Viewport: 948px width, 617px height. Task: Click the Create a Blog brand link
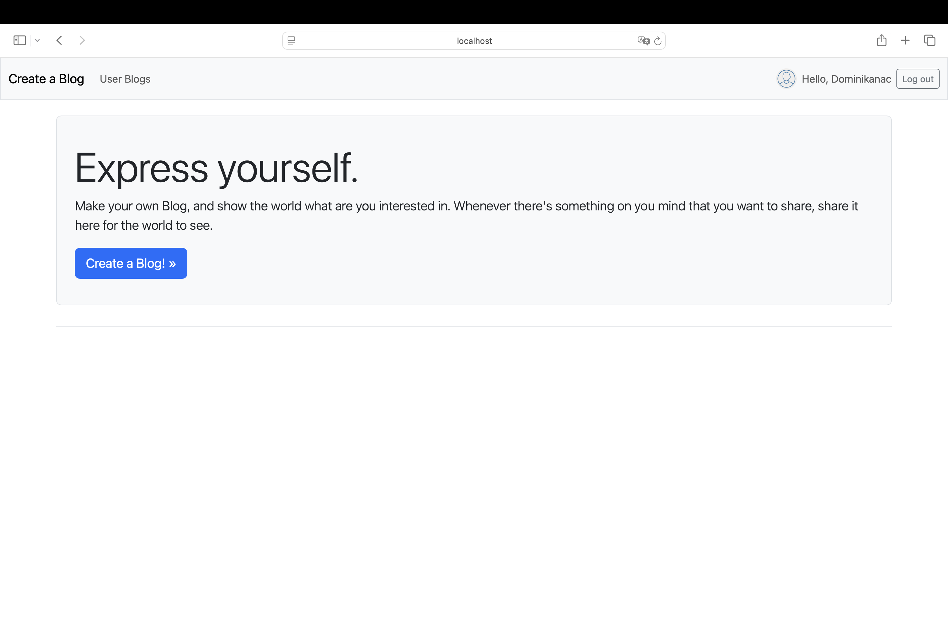(46, 78)
